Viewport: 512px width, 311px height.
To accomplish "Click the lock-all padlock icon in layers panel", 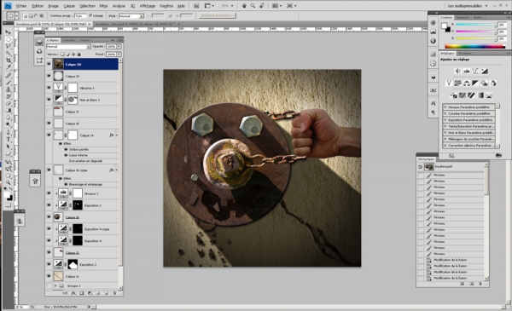I will click(79, 55).
